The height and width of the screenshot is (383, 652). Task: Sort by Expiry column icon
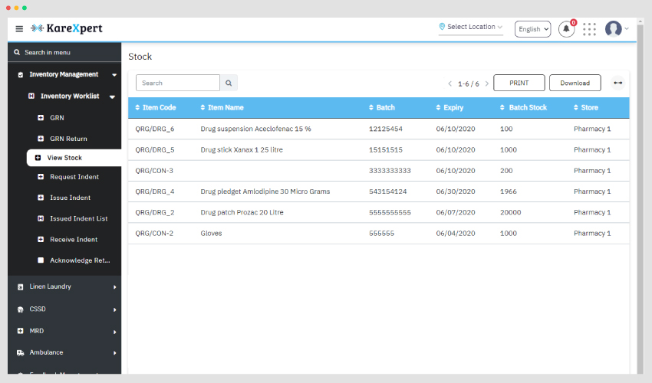tap(438, 107)
